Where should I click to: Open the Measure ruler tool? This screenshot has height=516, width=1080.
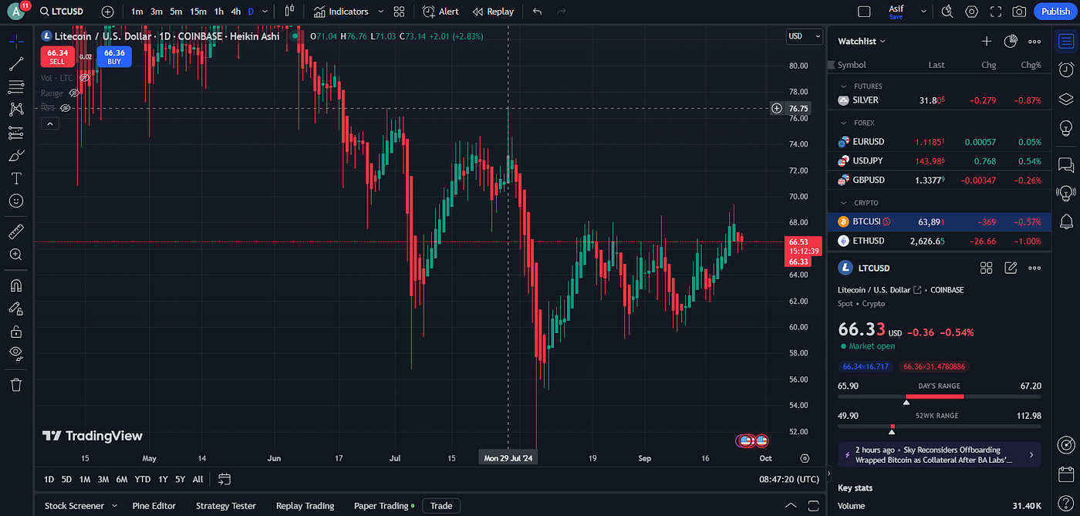[15, 231]
